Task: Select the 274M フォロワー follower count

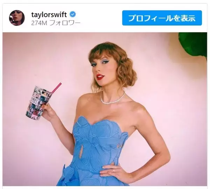Action: [56, 23]
